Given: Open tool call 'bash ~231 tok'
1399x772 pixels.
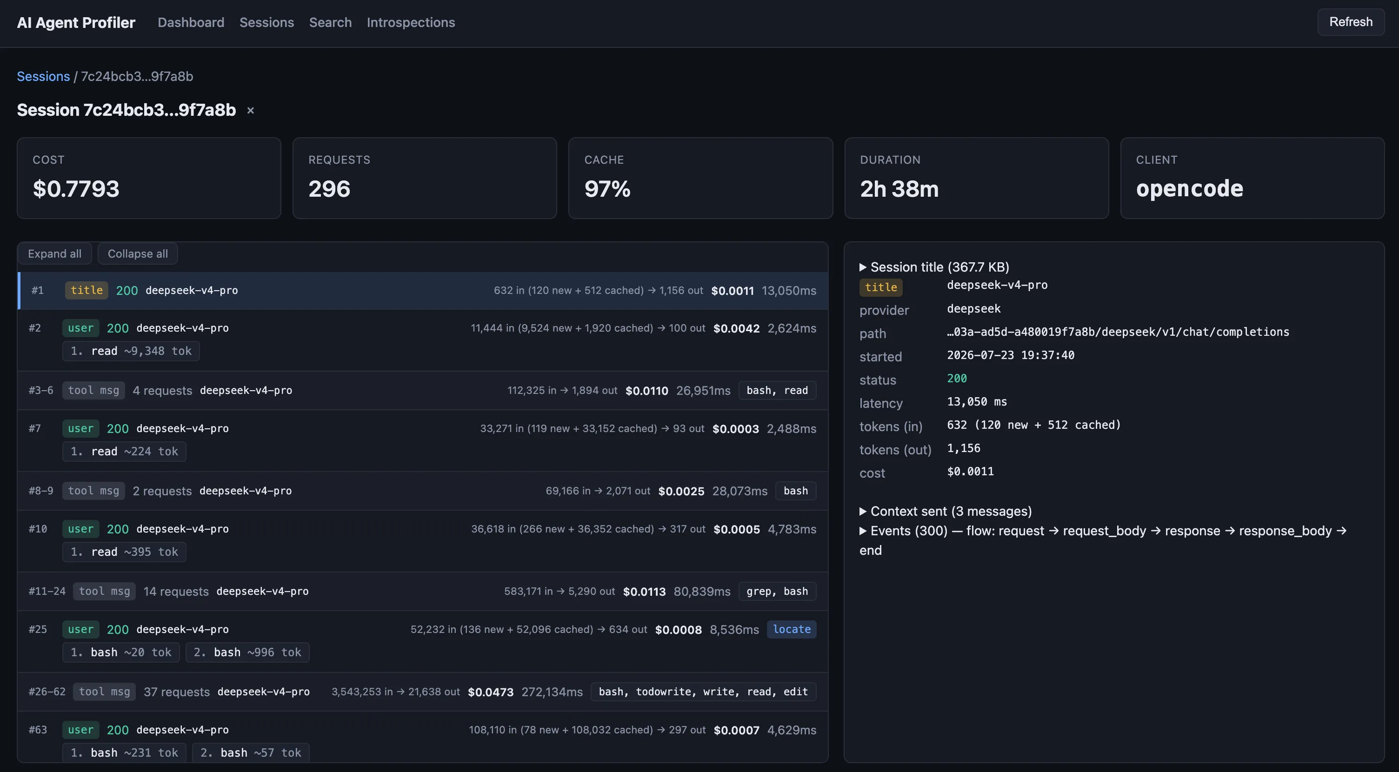Looking at the screenshot, I should click(124, 752).
